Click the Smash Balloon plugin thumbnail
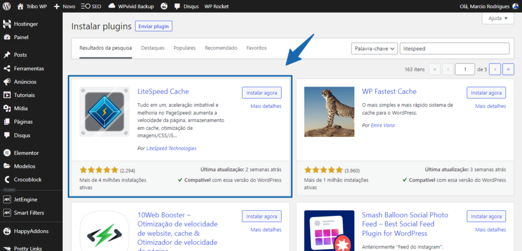522x251 pixels. (x=329, y=231)
